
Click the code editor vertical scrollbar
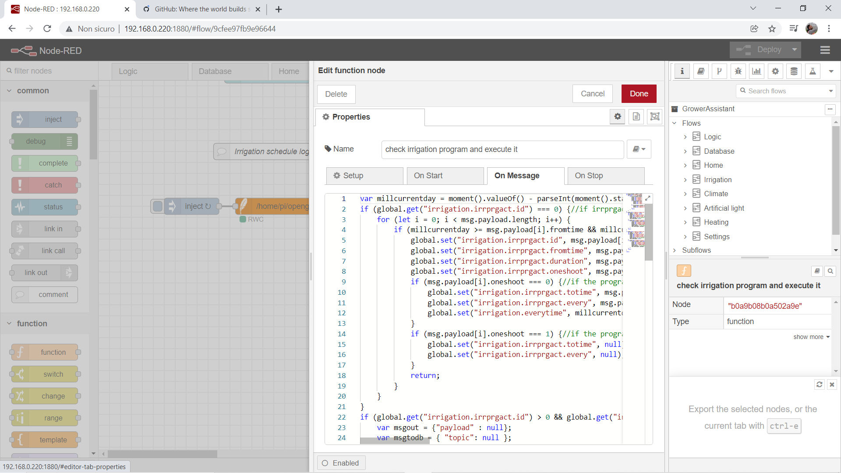coord(649,233)
